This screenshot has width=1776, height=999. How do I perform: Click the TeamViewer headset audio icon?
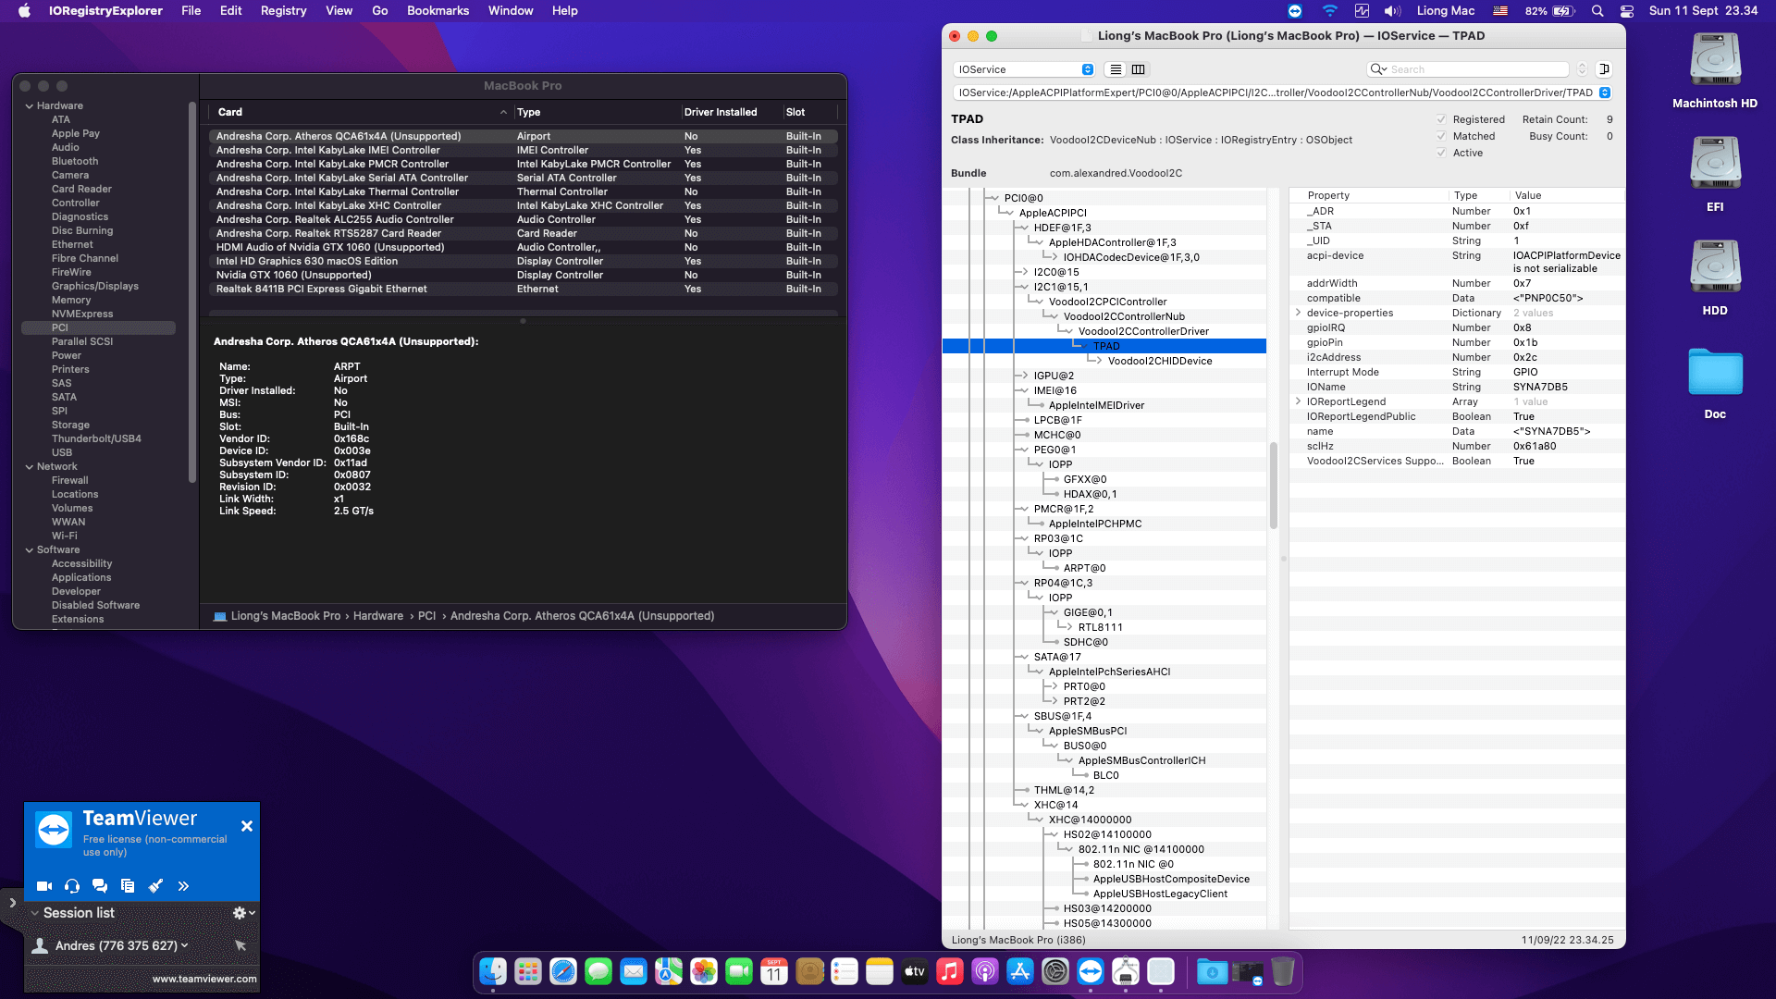pyautogui.click(x=72, y=886)
